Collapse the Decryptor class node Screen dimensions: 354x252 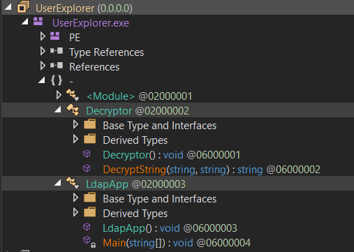pos(58,110)
